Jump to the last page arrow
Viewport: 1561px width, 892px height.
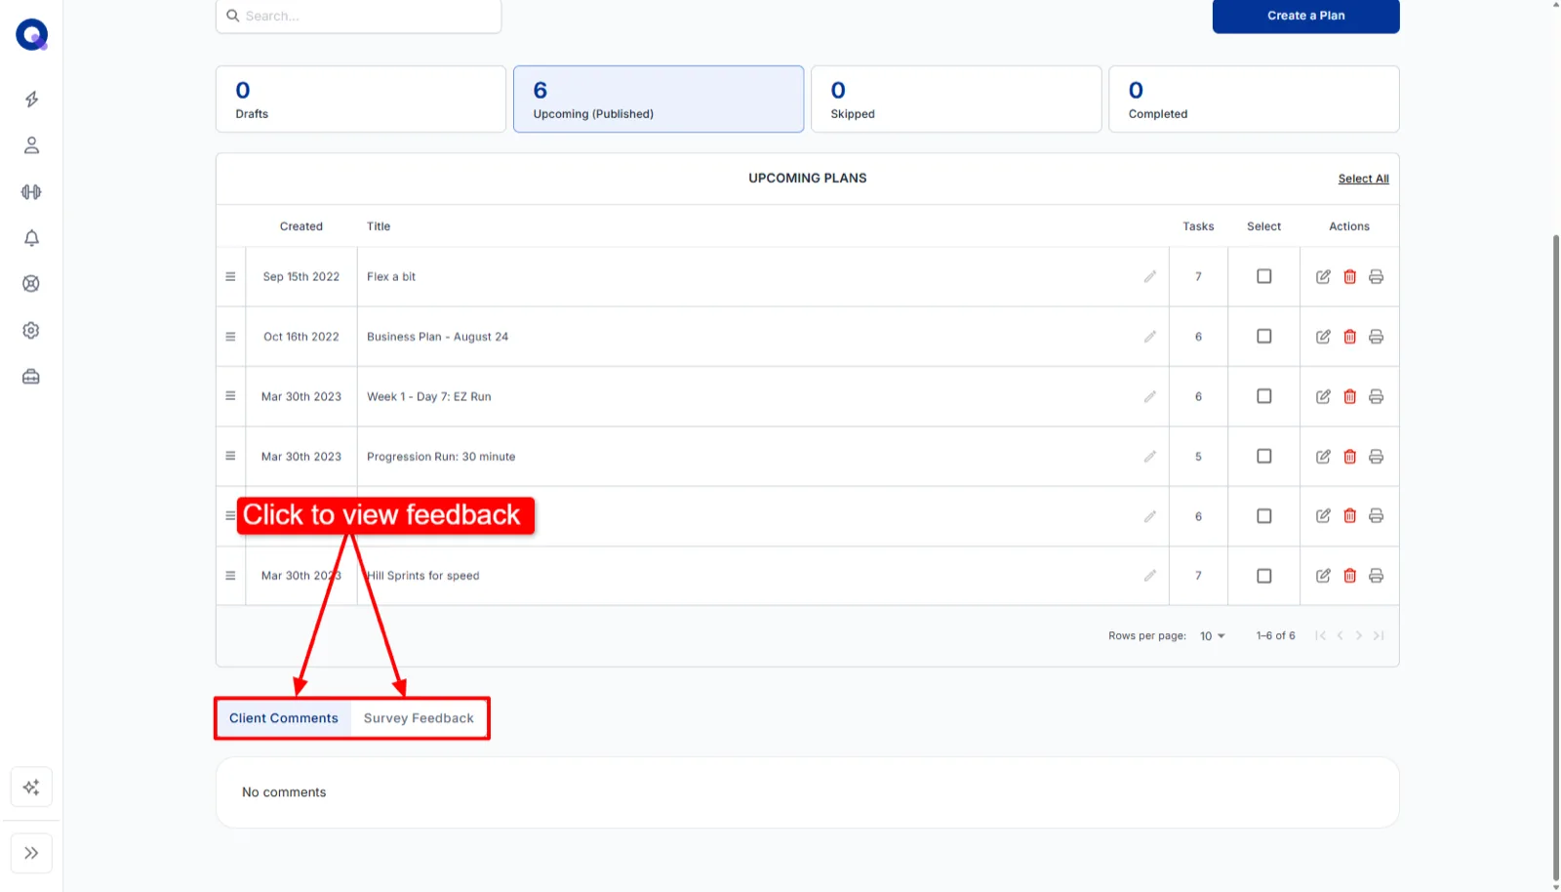point(1379,635)
